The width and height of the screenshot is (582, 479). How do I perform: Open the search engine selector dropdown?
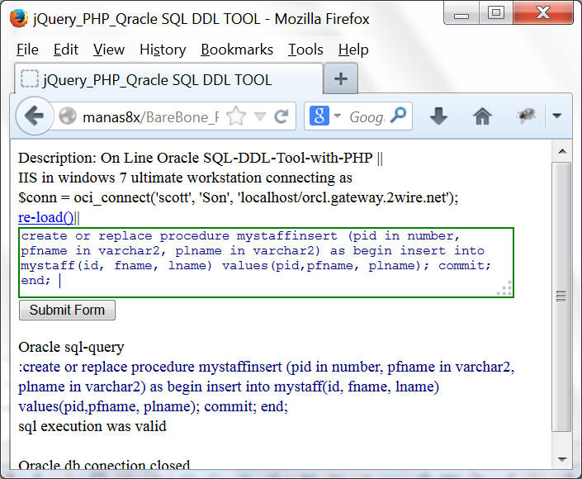[337, 116]
